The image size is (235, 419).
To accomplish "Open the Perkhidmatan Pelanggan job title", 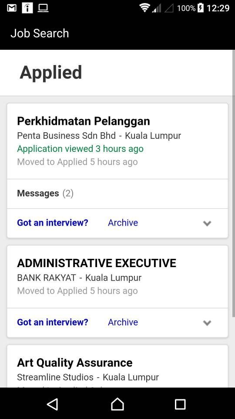I will pyautogui.click(x=84, y=121).
